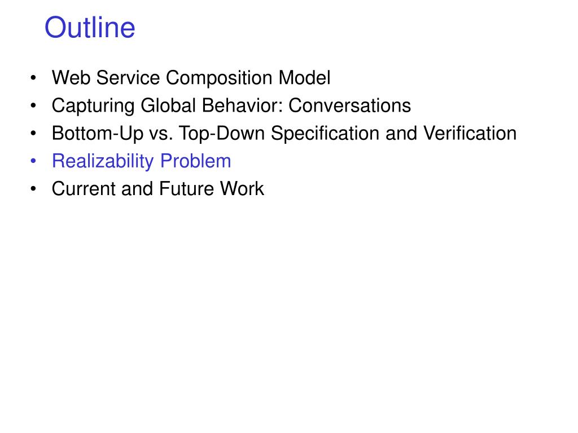Click the Outline slide title
Image resolution: width=578 pixels, height=433 pixels.
coord(90,27)
